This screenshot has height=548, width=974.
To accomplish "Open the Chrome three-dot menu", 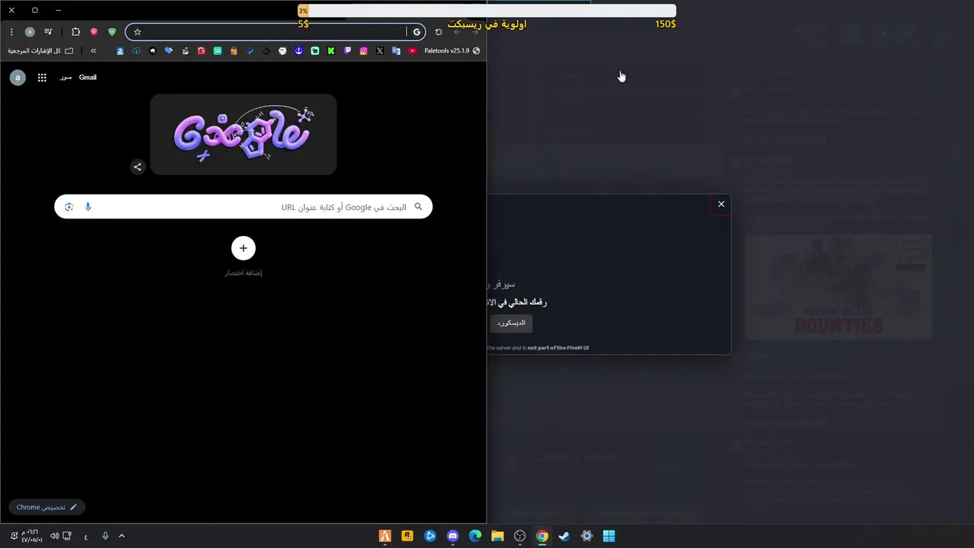I will point(11,32).
